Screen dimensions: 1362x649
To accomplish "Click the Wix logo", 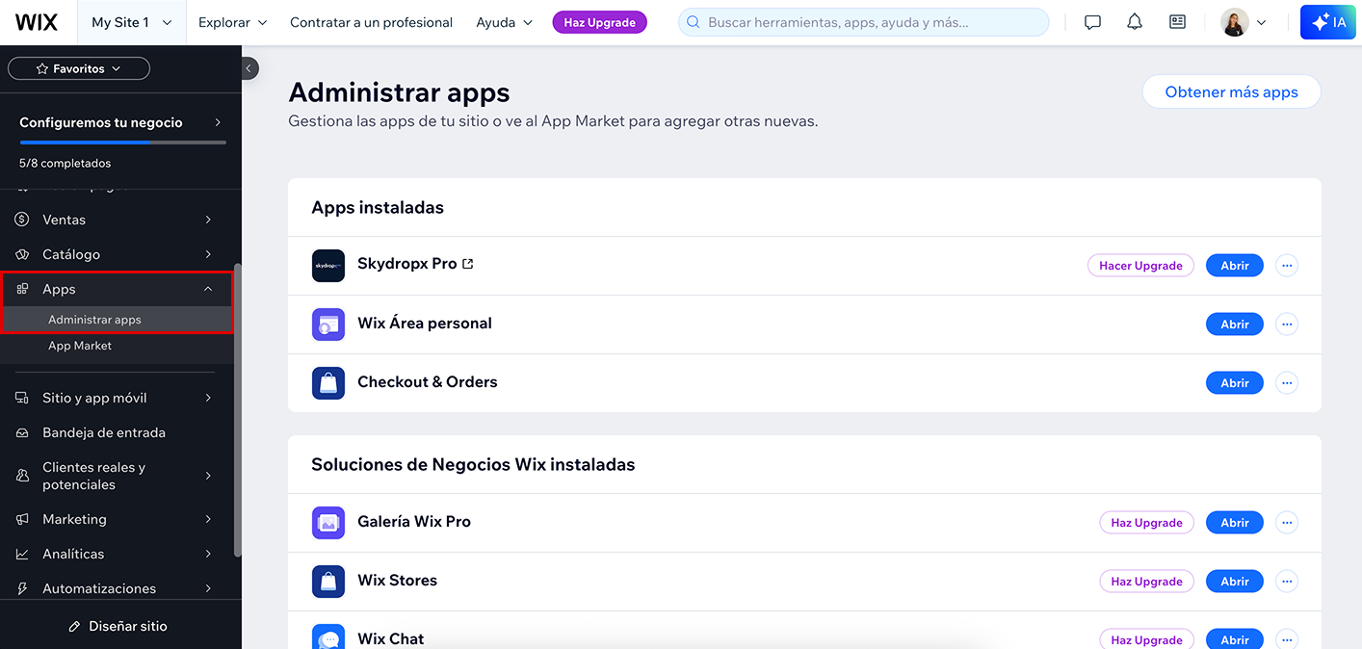I will pos(37,22).
